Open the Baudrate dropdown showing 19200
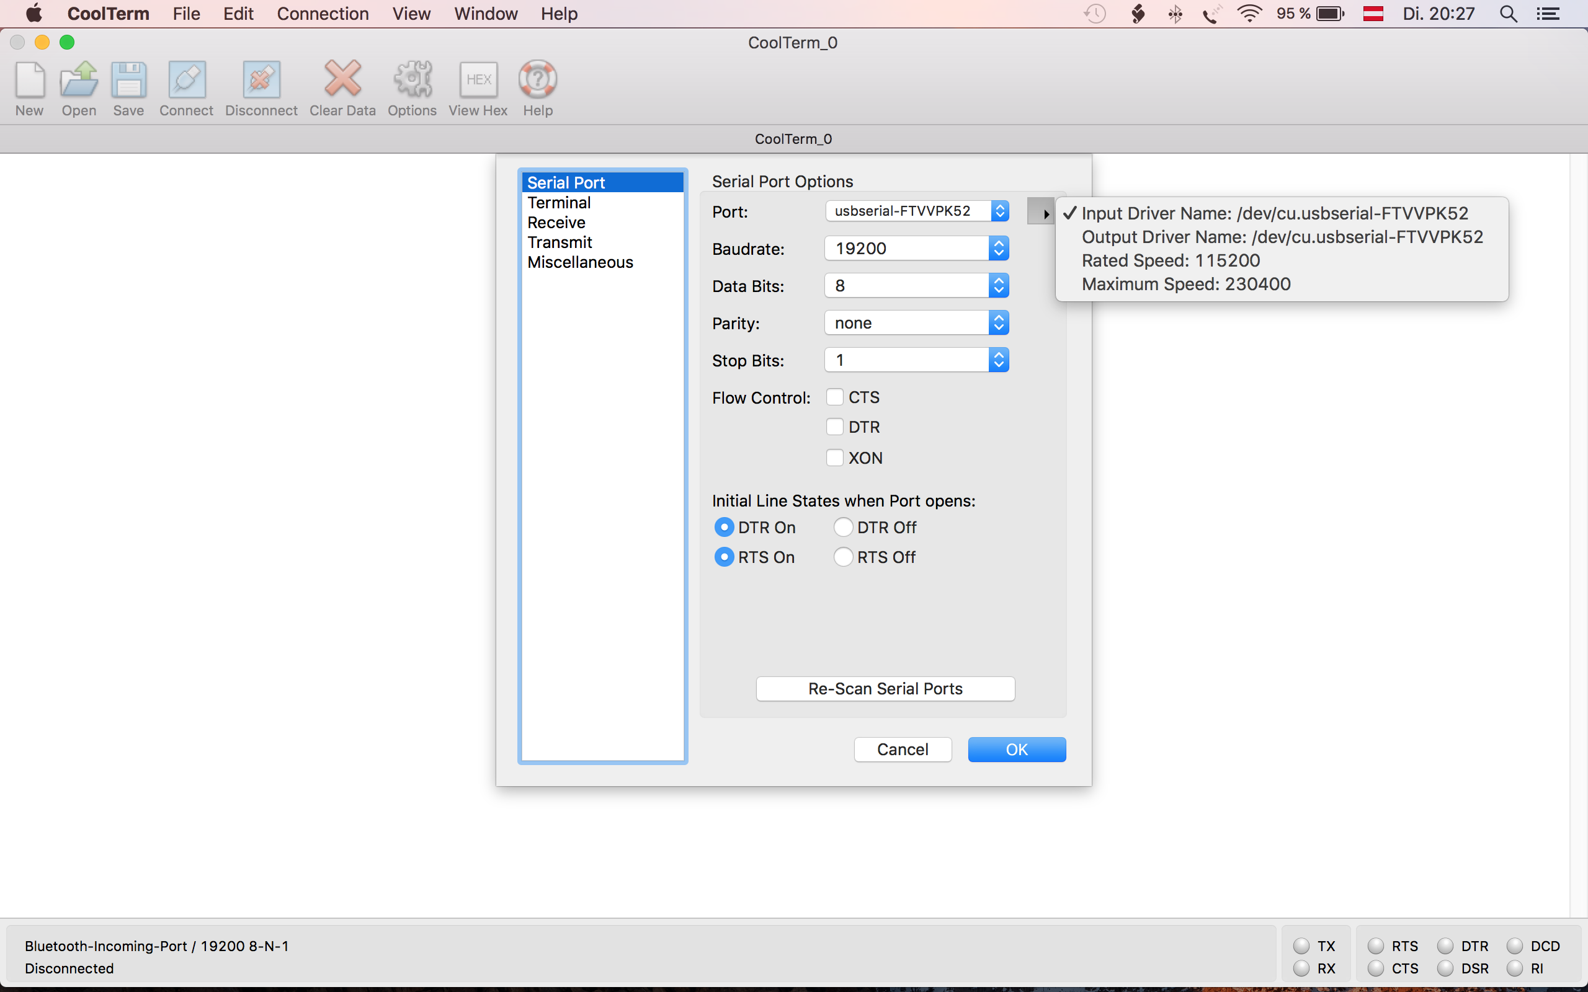 [x=917, y=248]
